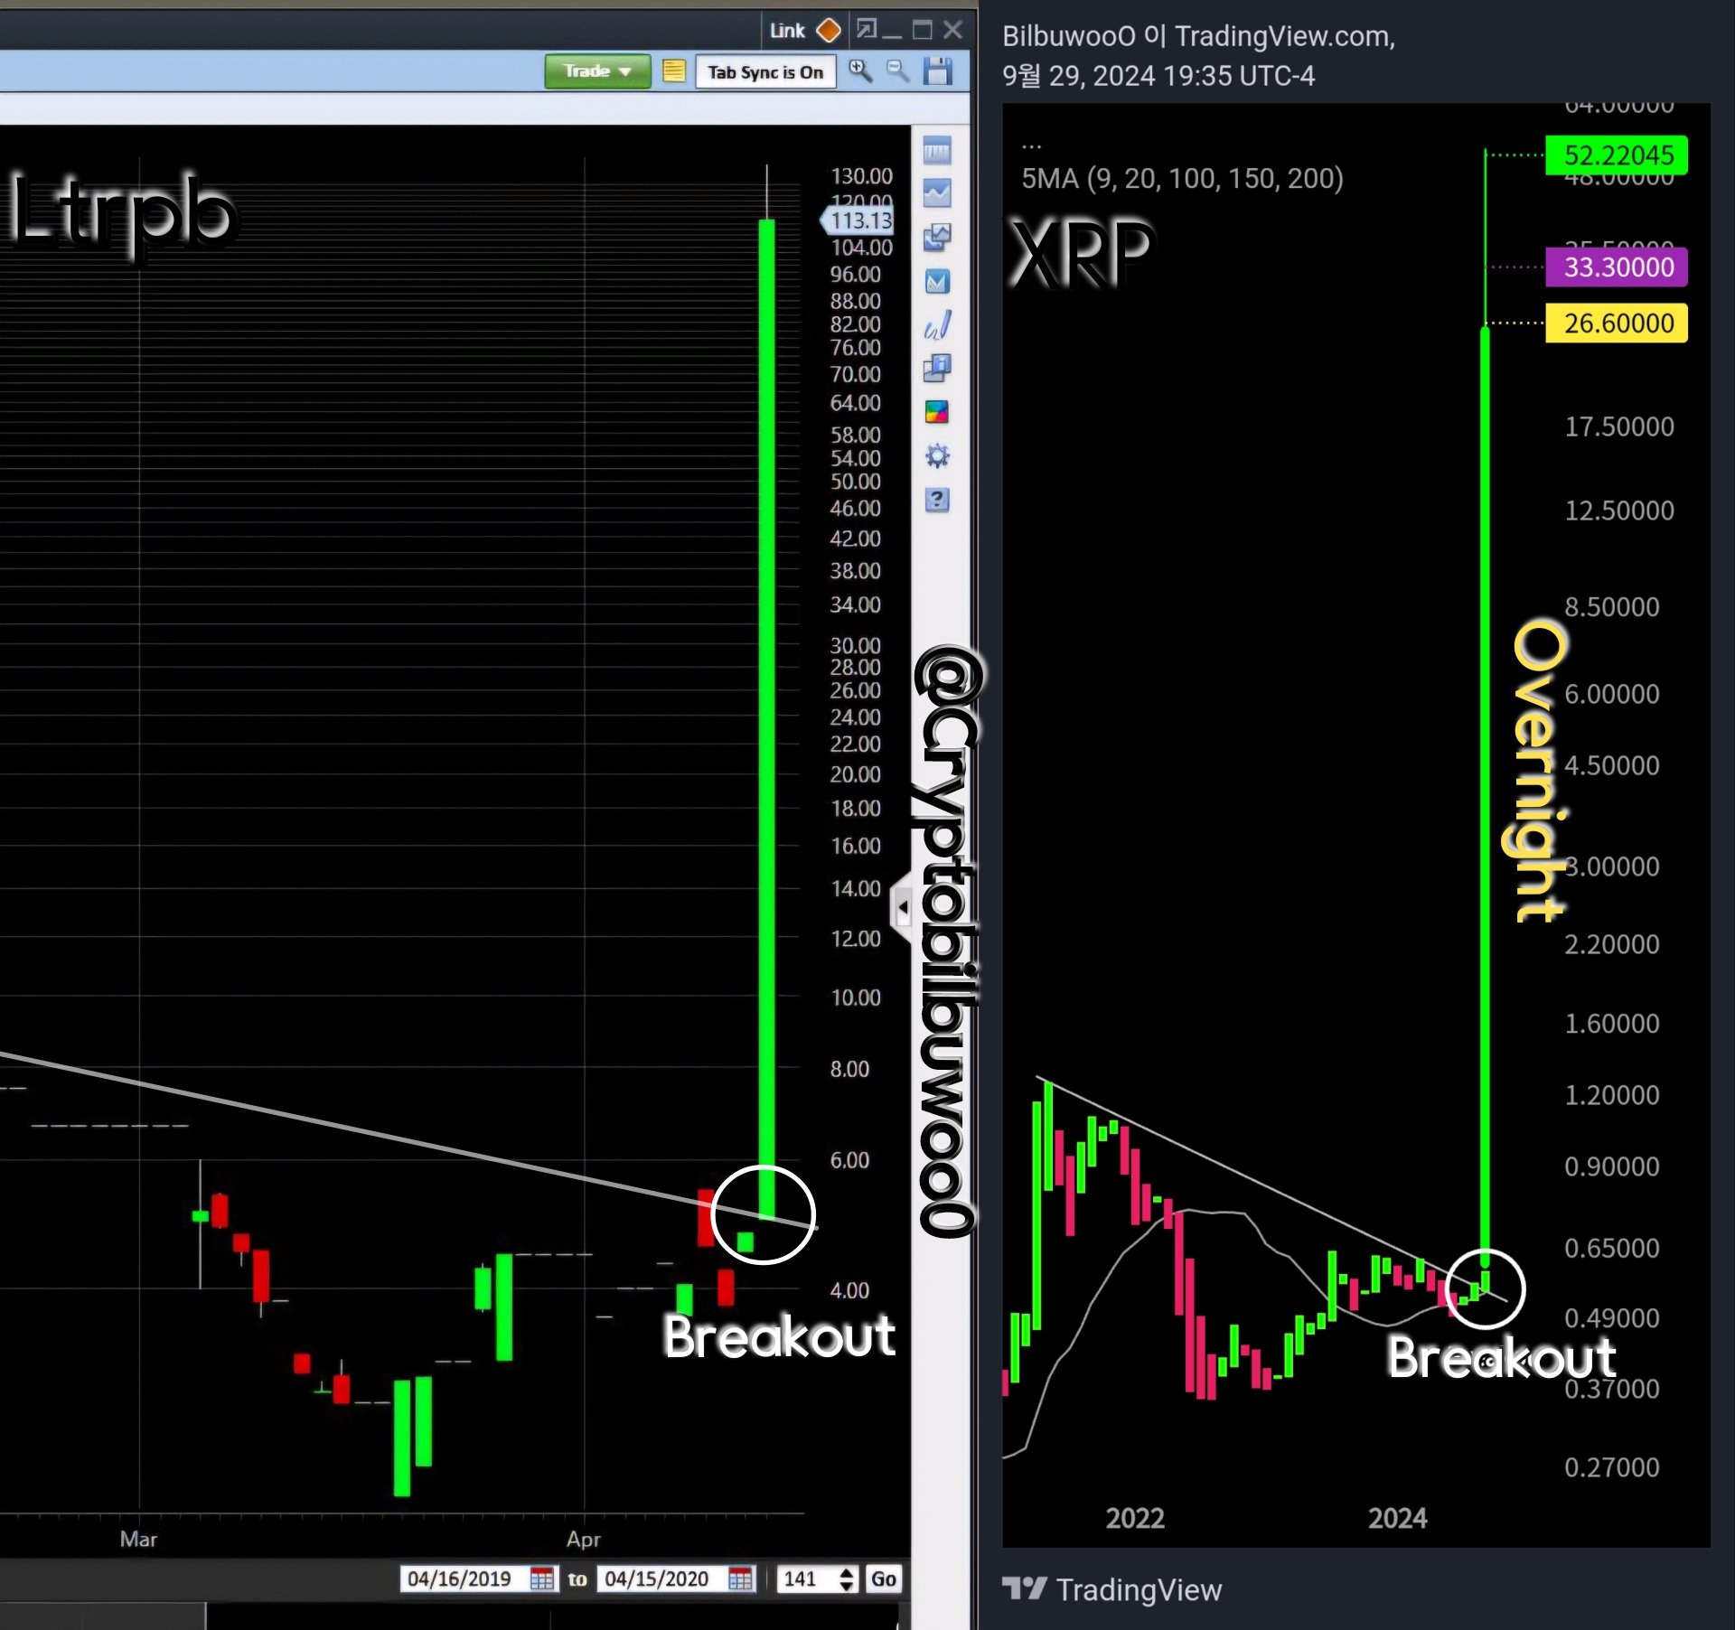Click the Apr label on time axis

pos(584,1539)
